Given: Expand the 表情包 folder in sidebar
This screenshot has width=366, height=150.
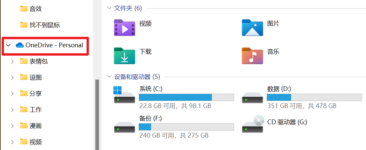Looking at the screenshot, I should (x=12, y=61).
